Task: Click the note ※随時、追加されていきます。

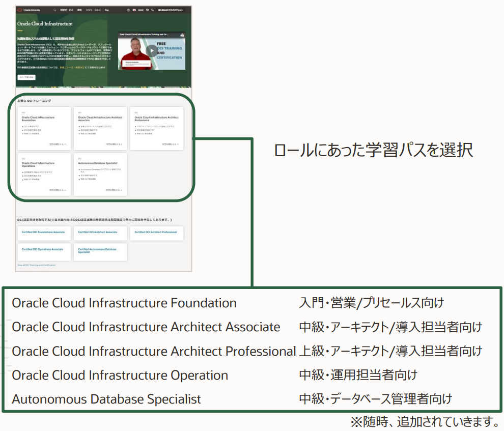Action: [425, 422]
